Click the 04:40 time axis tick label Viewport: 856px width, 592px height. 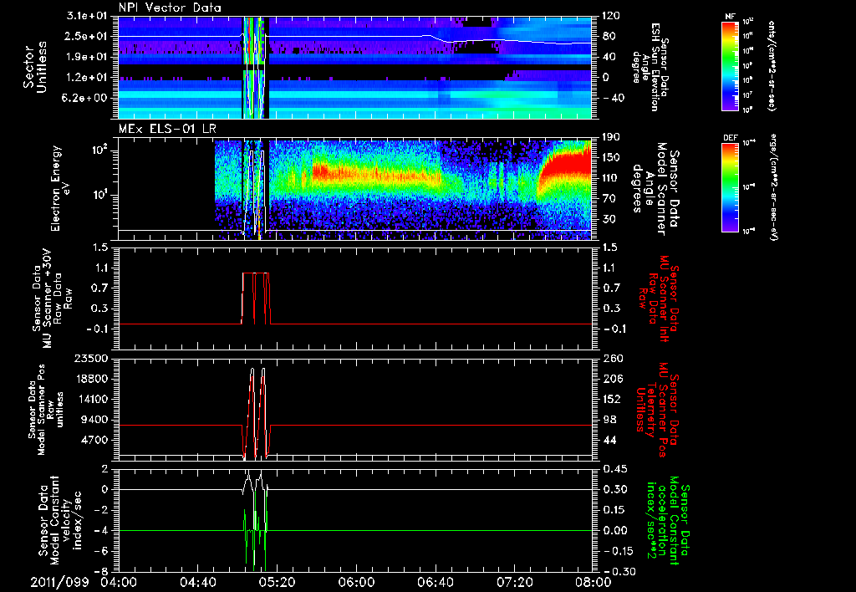[x=197, y=582]
